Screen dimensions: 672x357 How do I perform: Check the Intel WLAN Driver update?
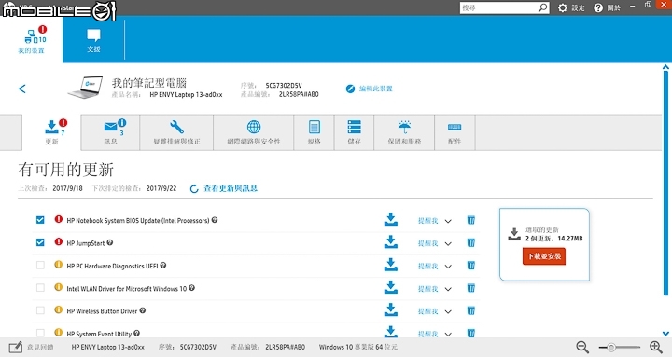40,288
